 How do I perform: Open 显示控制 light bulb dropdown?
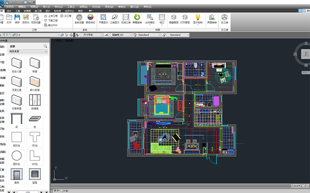[x=198, y=19]
